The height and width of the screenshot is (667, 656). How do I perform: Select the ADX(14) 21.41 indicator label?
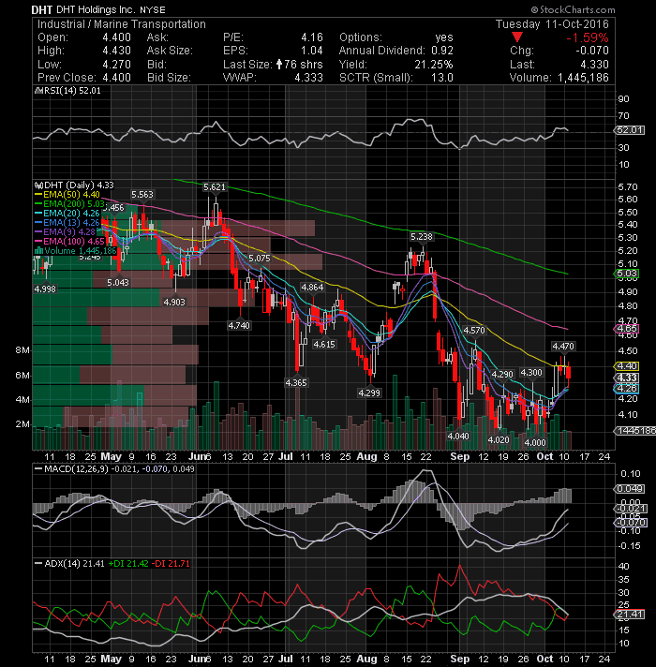pos(69,564)
